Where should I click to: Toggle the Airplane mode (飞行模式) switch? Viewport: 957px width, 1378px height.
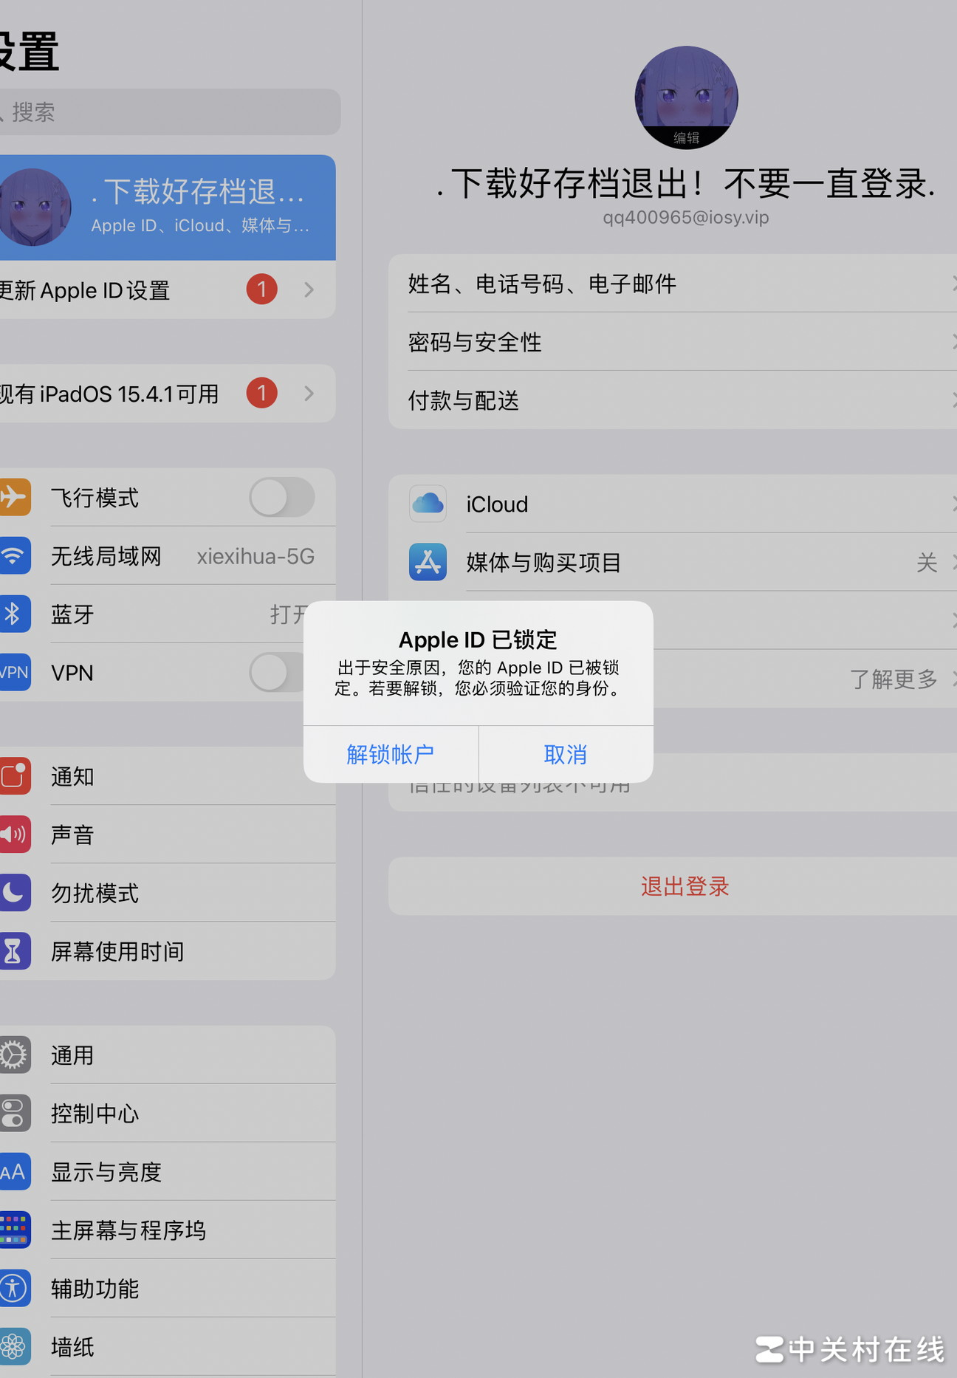(281, 497)
